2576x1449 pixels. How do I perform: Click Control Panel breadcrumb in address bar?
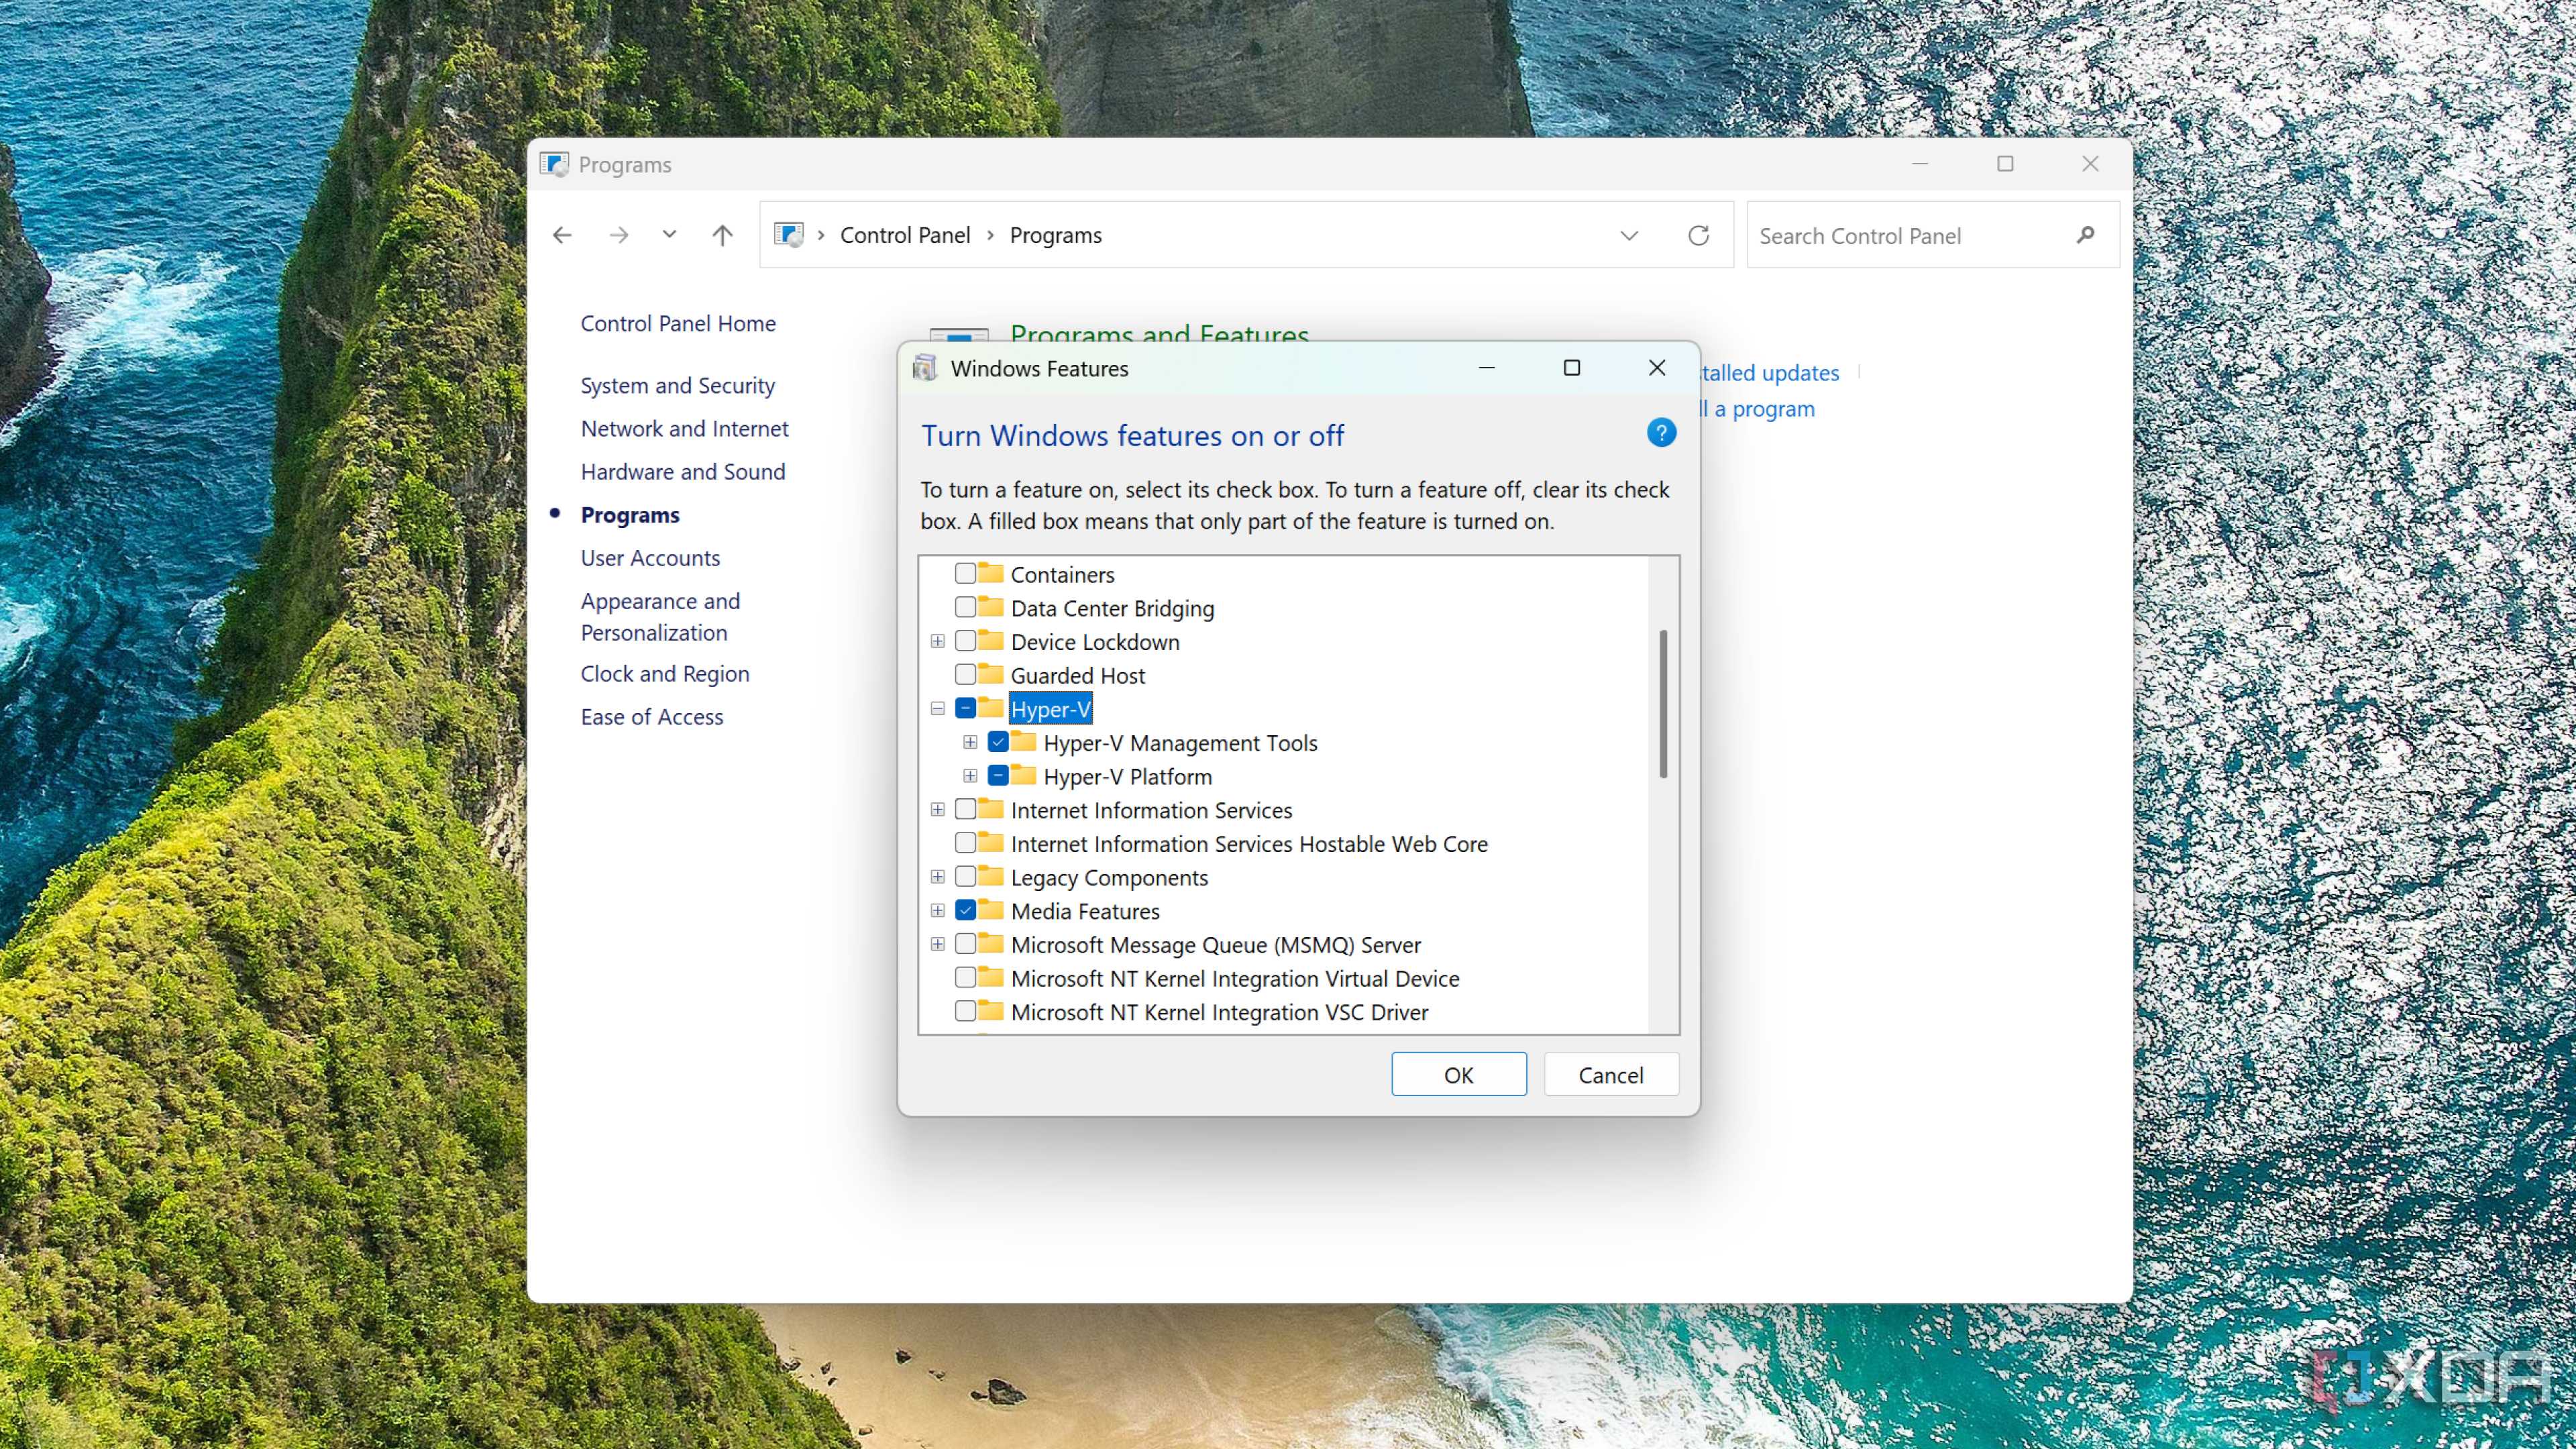(905, 235)
